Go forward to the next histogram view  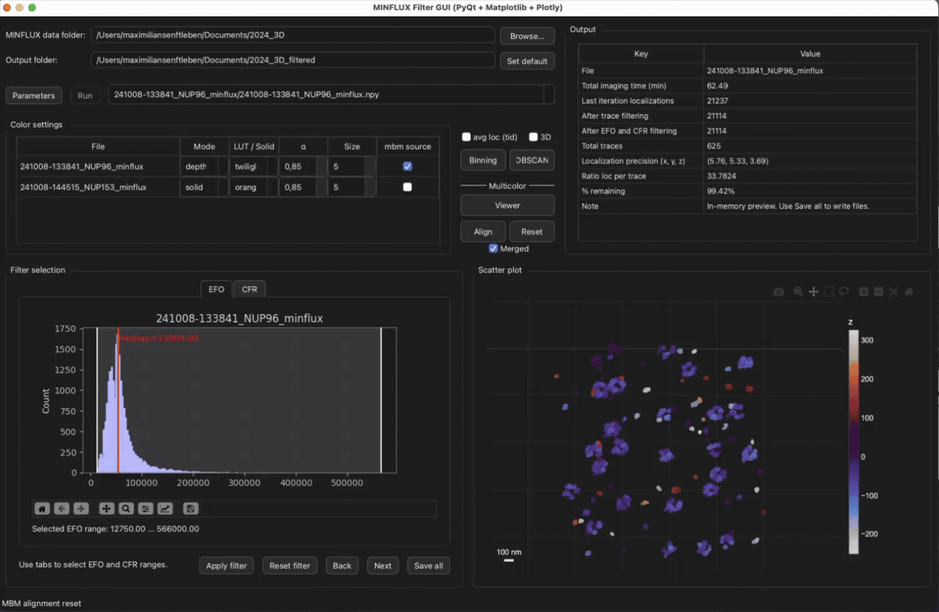tap(81, 509)
